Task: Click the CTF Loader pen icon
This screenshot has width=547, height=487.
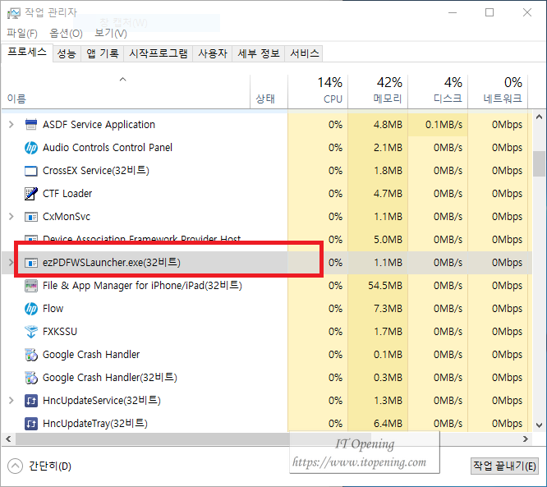Action: (31, 194)
